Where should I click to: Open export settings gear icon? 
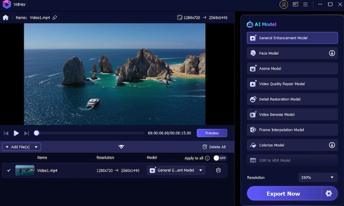329,194
